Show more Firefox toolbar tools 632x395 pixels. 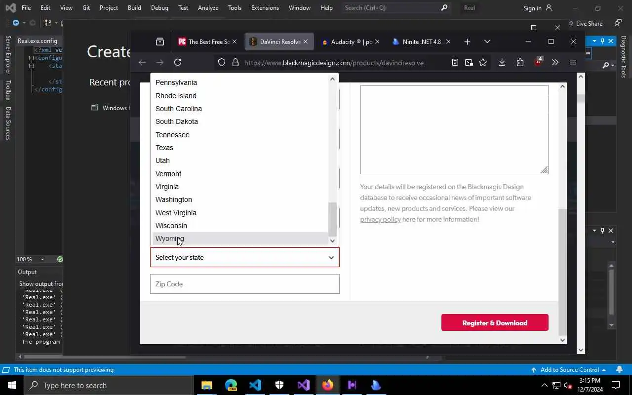(x=555, y=62)
